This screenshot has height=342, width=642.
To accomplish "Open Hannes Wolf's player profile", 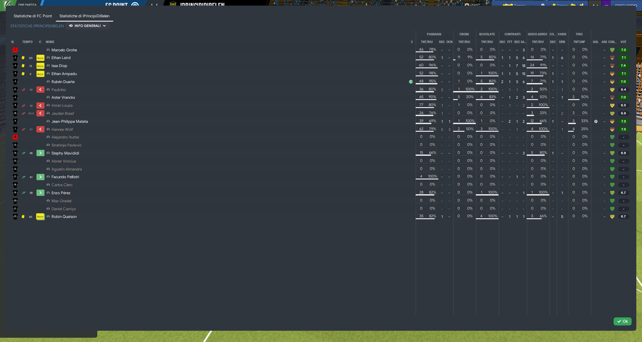I will (x=62, y=129).
